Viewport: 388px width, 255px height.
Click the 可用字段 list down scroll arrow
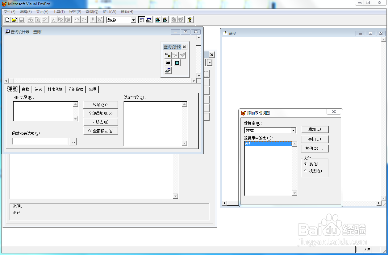(76, 119)
